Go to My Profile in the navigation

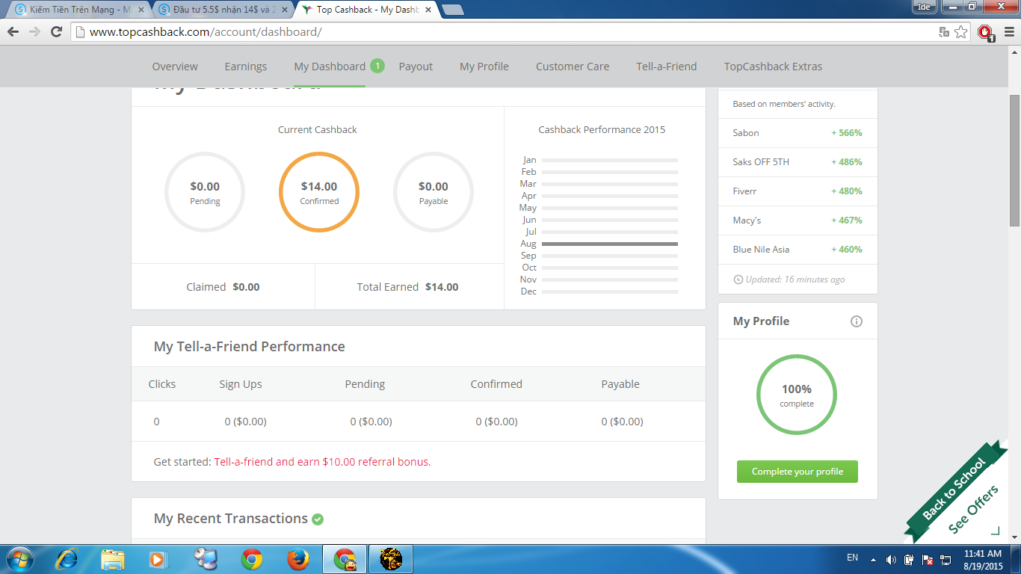484,67
